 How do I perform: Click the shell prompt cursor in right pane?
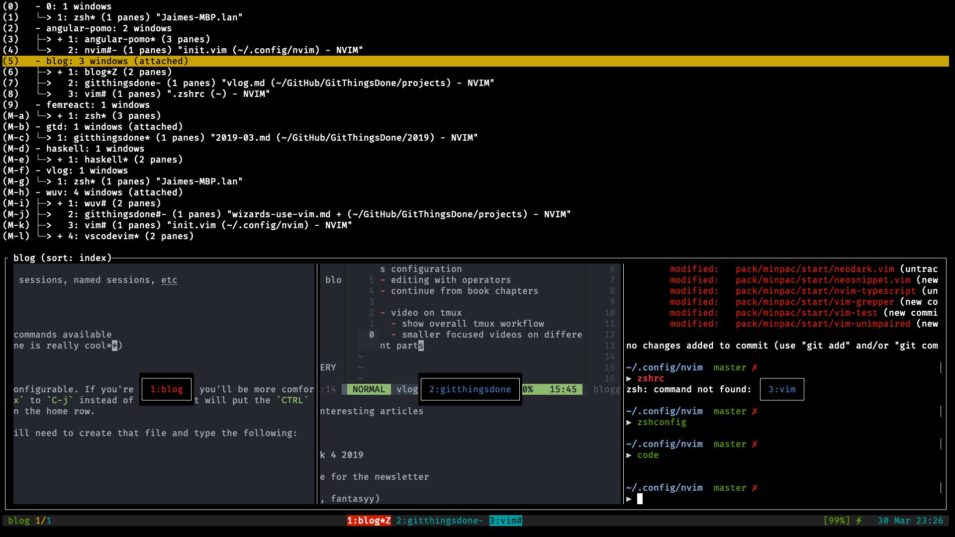click(640, 499)
